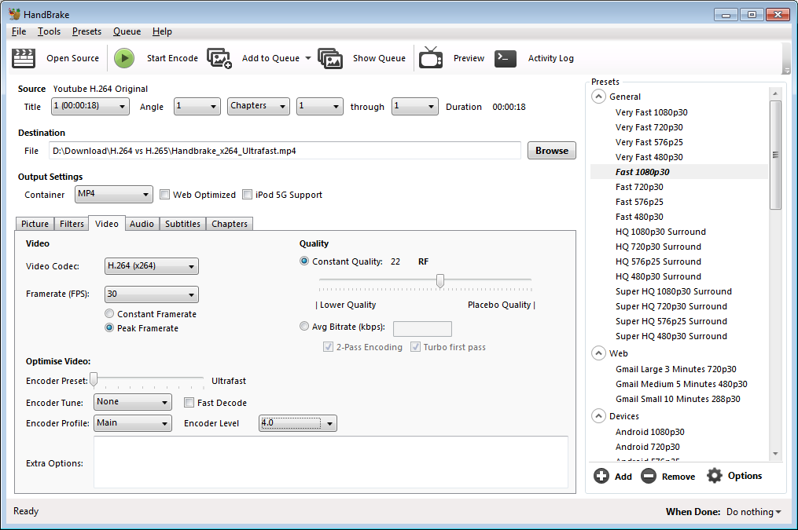Click the HandBrake app icon in title bar
The height and width of the screenshot is (530, 798).
(14, 14)
